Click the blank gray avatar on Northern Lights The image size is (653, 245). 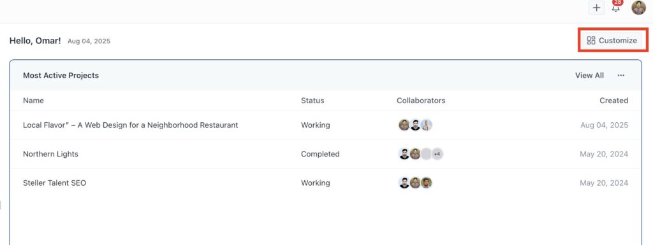[x=426, y=154]
